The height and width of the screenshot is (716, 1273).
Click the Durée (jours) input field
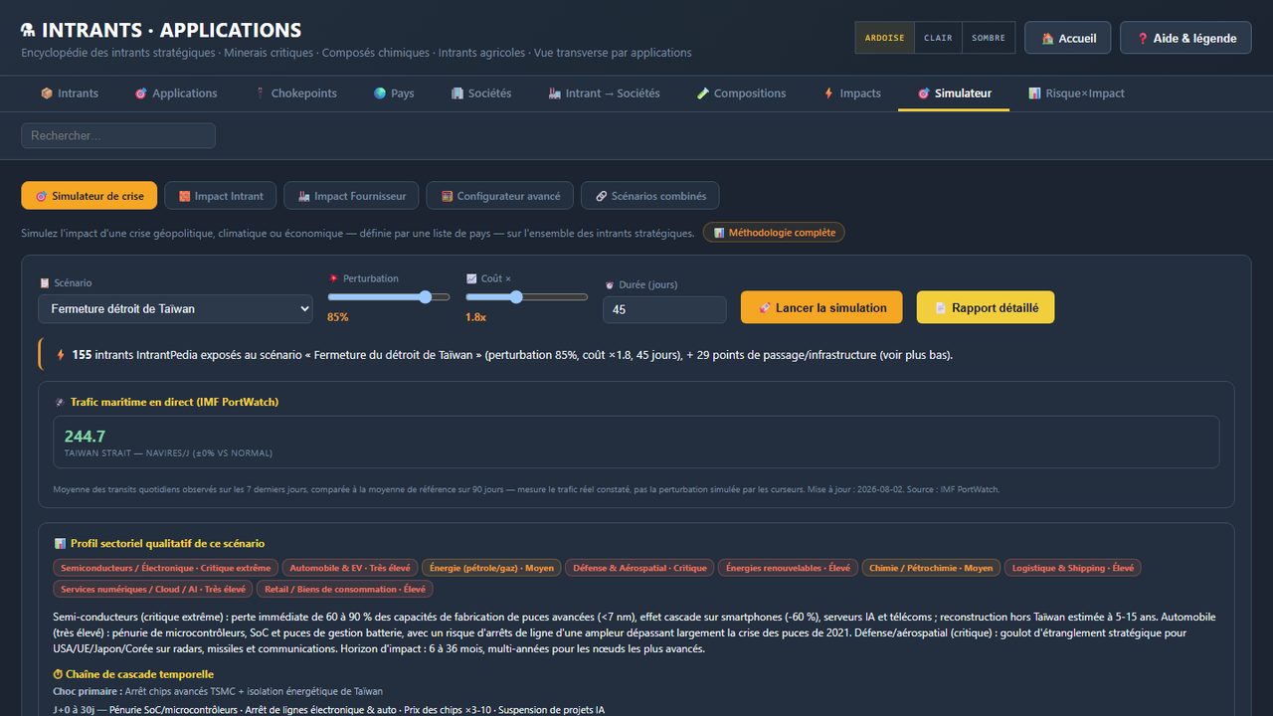(664, 309)
